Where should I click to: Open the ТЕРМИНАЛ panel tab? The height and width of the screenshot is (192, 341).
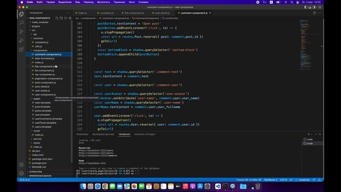[124, 134]
